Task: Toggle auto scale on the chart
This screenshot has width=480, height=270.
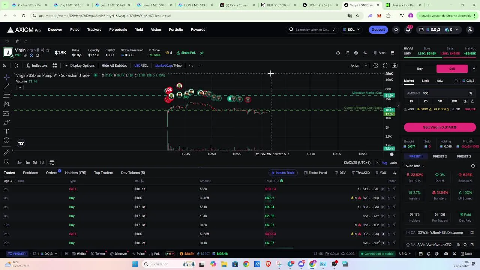Action: [393, 163]
